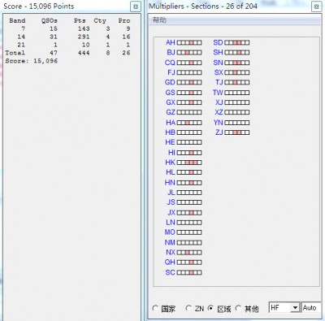Click the HE section label
The image size is (325, 321).
pos(170,142)
